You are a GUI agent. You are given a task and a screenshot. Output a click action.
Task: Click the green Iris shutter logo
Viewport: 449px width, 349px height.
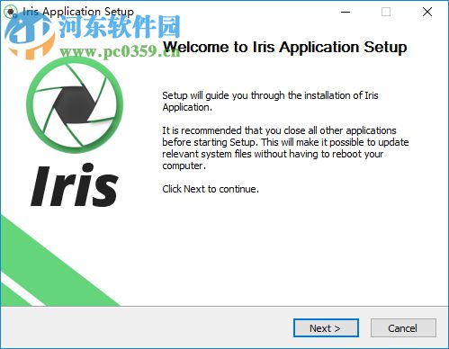click(75, 105)
